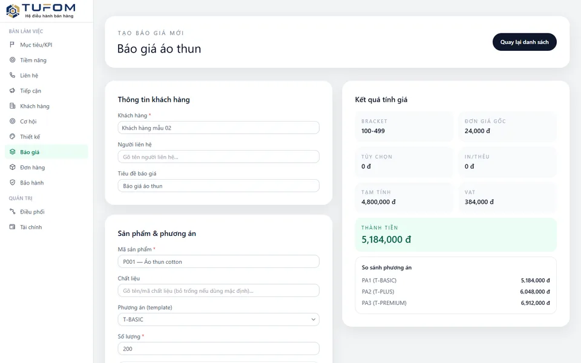Screen dimensions: 581x363
Task: Click the Tạm tính value 4,800,000 đ
Action: [x=378, y=202]
